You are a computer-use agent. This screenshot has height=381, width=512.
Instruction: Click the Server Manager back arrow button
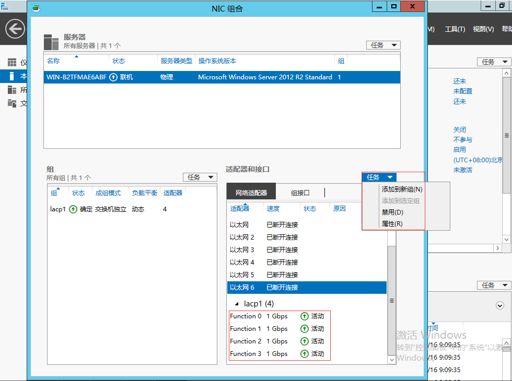15,29
